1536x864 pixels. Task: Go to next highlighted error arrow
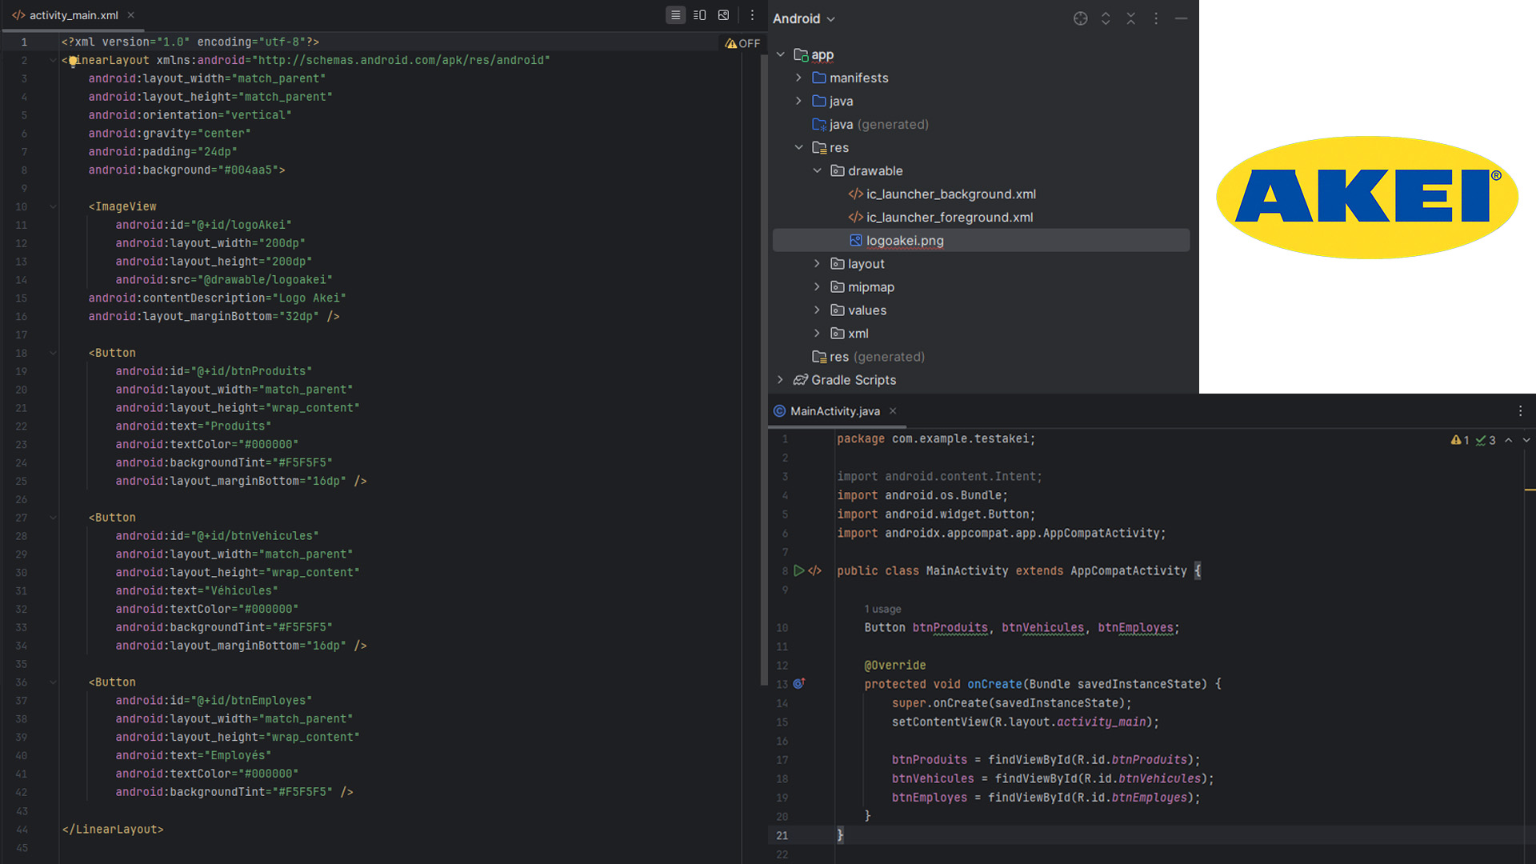(1526, 440)
